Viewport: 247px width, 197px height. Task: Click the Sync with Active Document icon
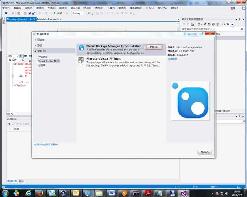point(205,24)
